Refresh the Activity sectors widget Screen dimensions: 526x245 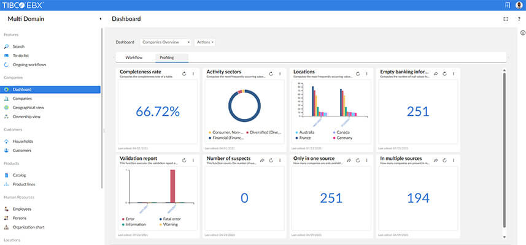pos(271,73)
